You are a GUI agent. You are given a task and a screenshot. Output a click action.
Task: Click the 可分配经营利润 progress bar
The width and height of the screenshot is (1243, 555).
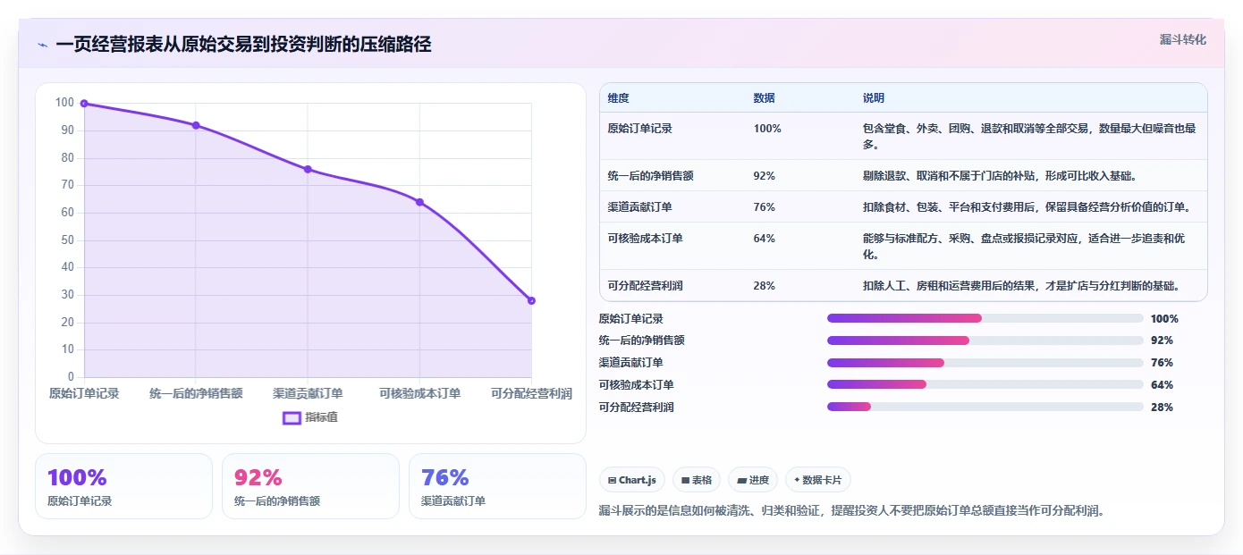(985, 407)
